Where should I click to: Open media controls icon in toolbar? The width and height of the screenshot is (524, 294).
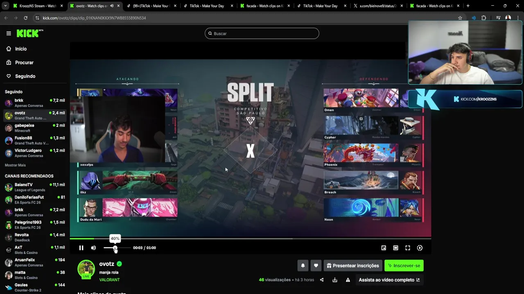point(498,18)
